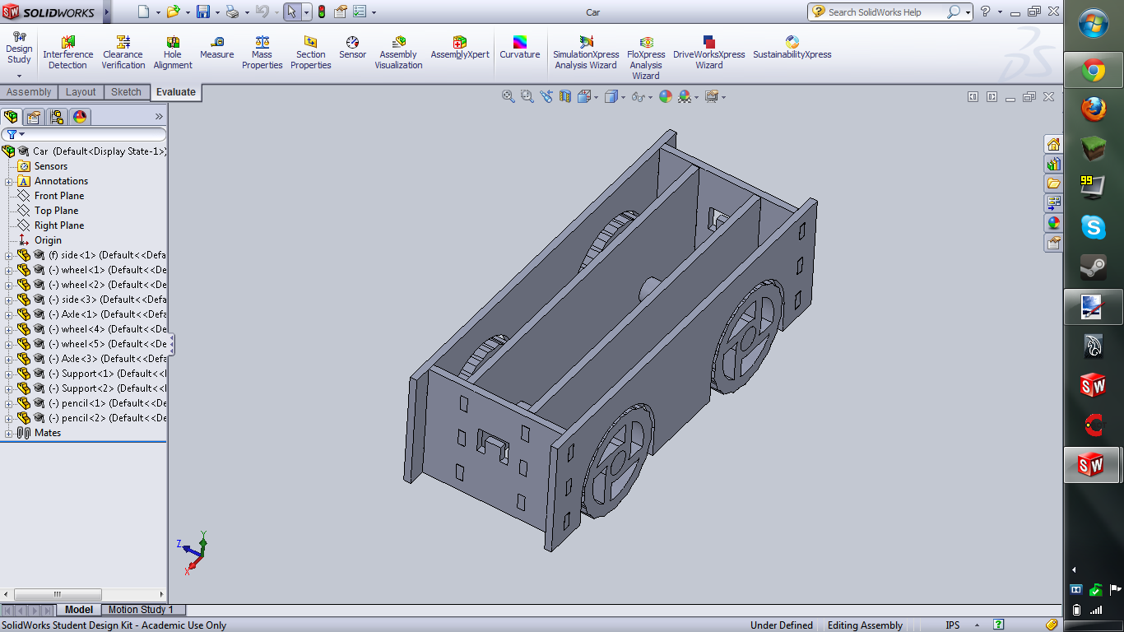Screen dimensions: 1124x632
Task: Open View Settings dropdown arrow
Action: point(723,97)
